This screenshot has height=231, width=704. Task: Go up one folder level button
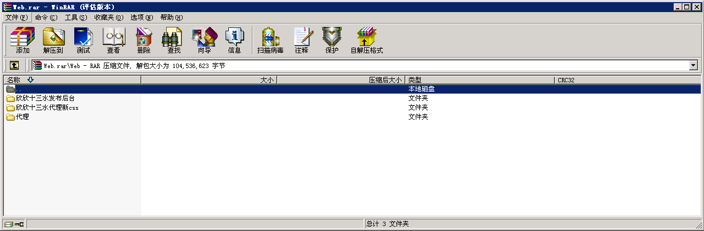pos(14,65)
